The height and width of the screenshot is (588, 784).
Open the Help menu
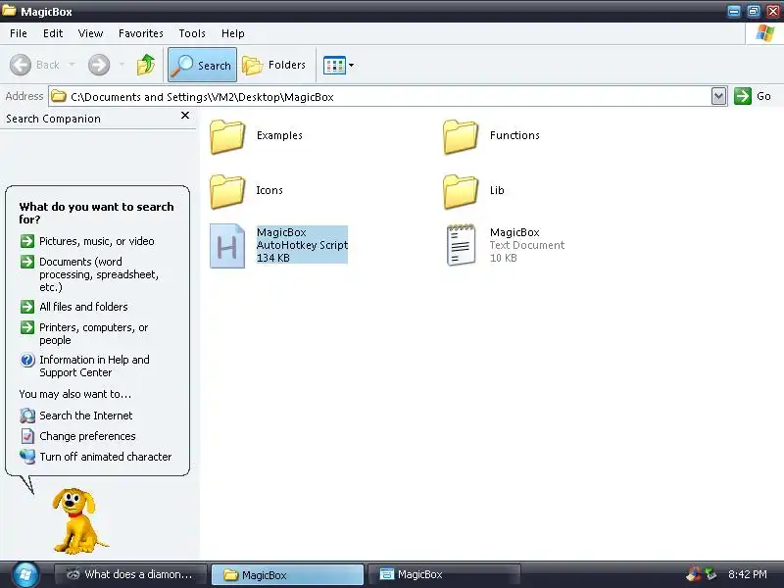tap(233, 33)
